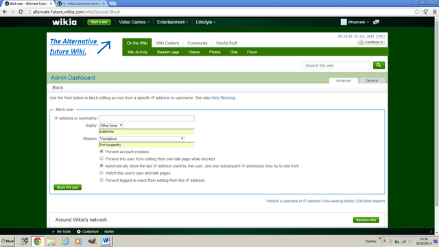
Task: Click Unblock a username or IP address
Action: point(293,201)
